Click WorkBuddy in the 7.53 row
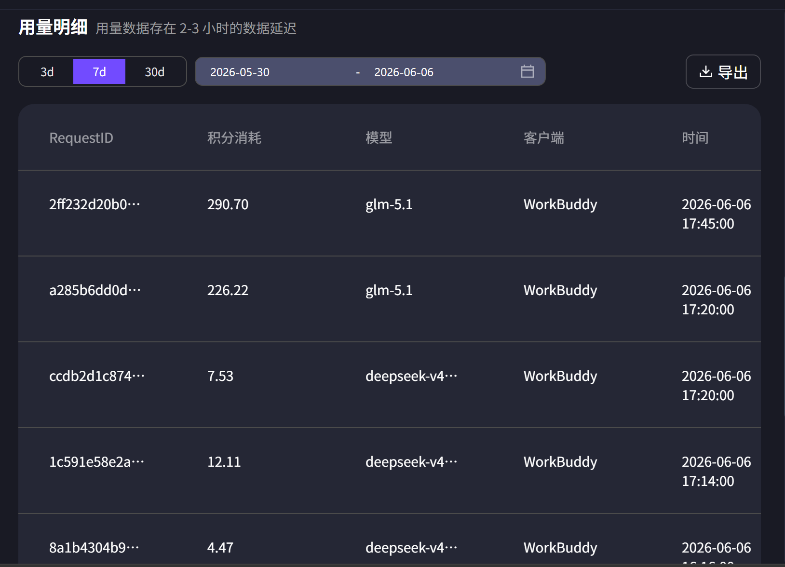This screenshot has height=567, width=785. (560, 376)
